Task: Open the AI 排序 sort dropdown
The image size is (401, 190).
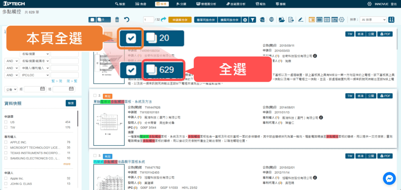Action: pos(374,20)
